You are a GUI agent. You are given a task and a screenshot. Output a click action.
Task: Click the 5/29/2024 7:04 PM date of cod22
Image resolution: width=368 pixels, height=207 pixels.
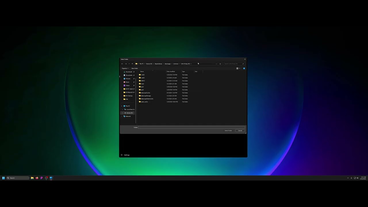point(172,75)
